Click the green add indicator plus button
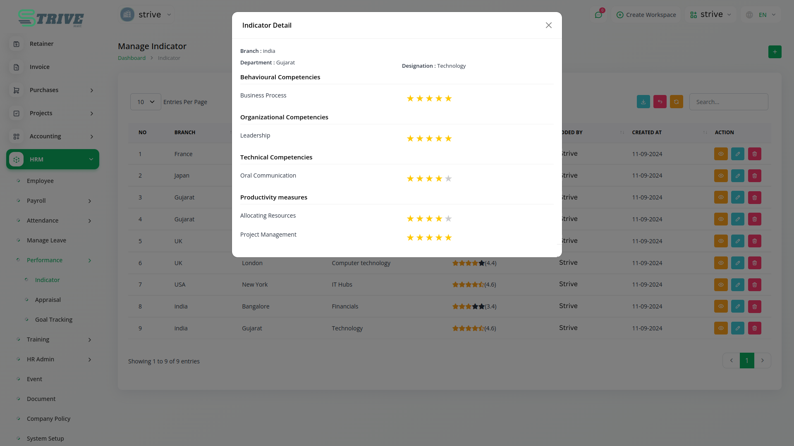The width and height of the screenshot is (794, 446). coord(775,52)
